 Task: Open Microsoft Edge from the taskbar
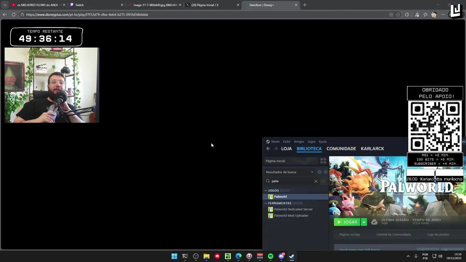(x=238, y=257)
